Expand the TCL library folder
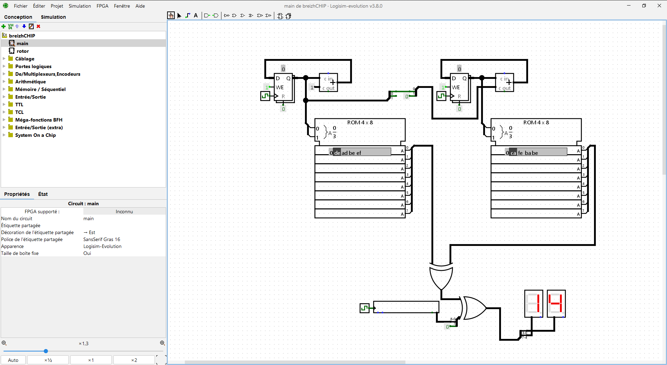 click(x=4, y=112)
